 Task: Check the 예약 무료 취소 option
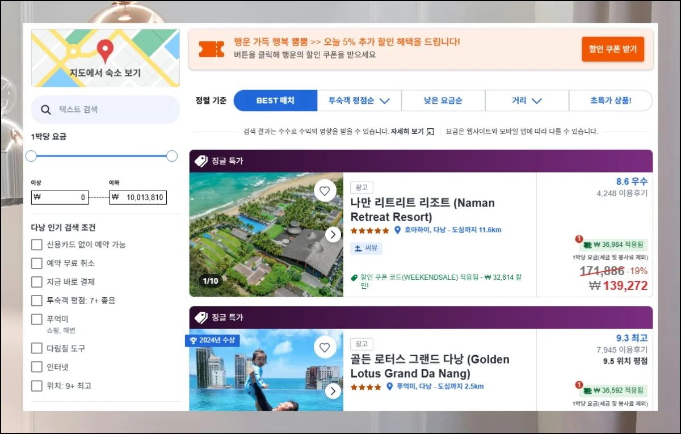pyautogui.click(x=37, y=263)
